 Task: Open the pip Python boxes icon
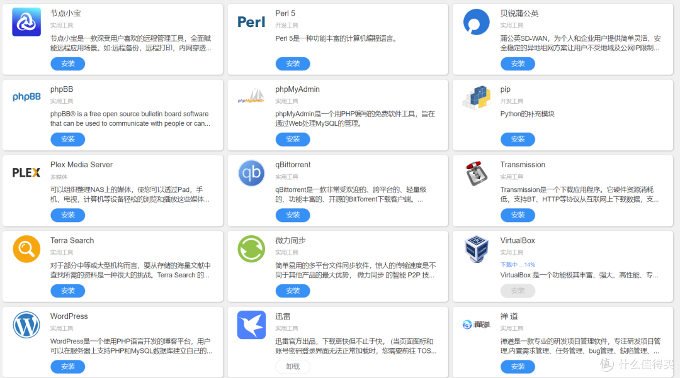(x=476, y=97)
